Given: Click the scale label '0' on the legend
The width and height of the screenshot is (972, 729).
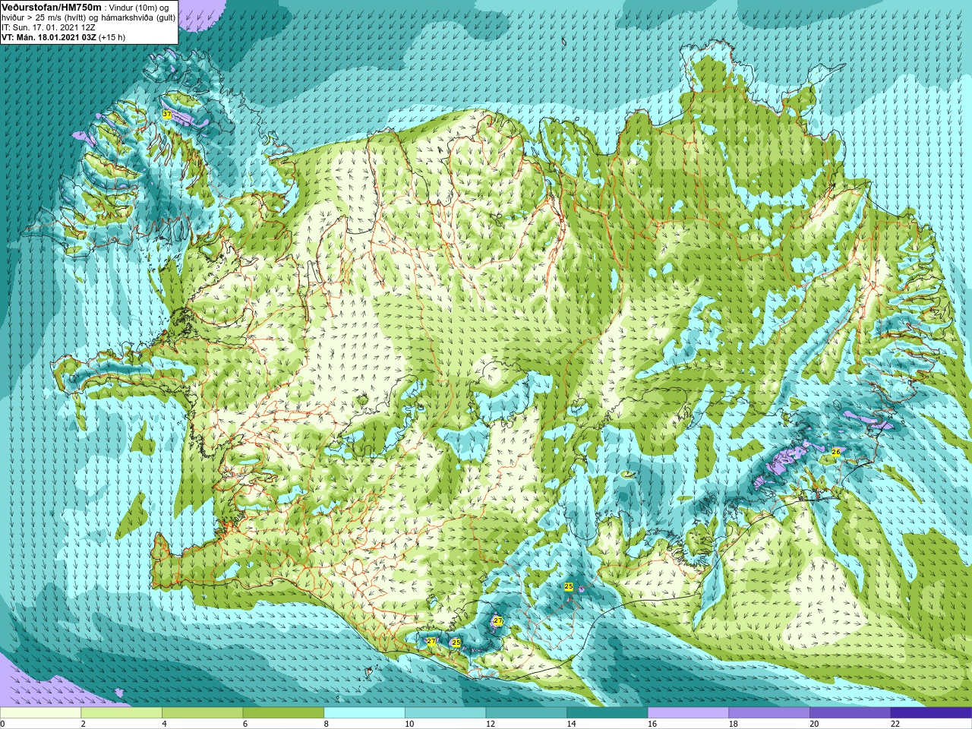Looking at the screenshot, I should point(2,724).
